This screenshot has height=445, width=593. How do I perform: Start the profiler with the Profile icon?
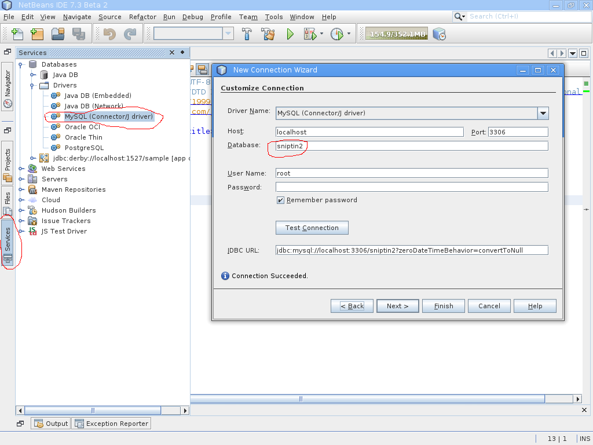[x=336, y=34]
